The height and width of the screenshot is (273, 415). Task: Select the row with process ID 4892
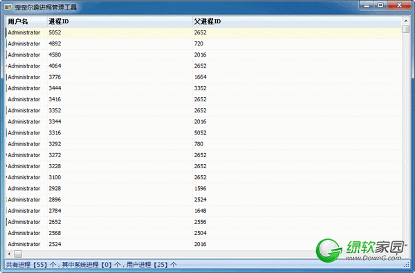pos(203,43)
